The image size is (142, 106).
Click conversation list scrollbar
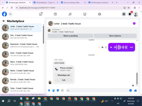click(43, 35)
